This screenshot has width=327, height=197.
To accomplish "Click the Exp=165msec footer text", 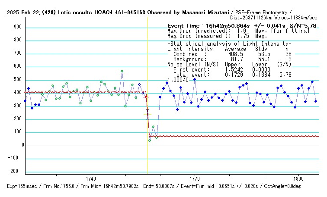I will 24,186.
